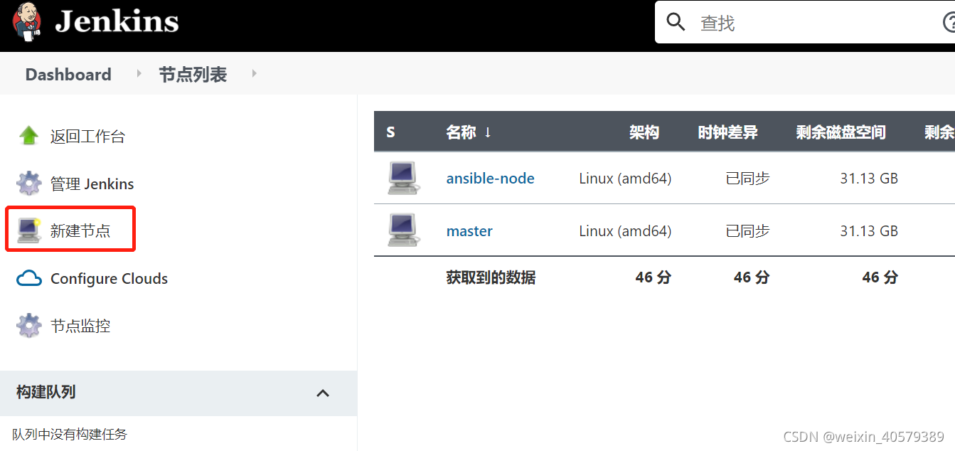Click the Jenkins butler logo icon
This screenshot has height=451, width=955.
[26, 21]
